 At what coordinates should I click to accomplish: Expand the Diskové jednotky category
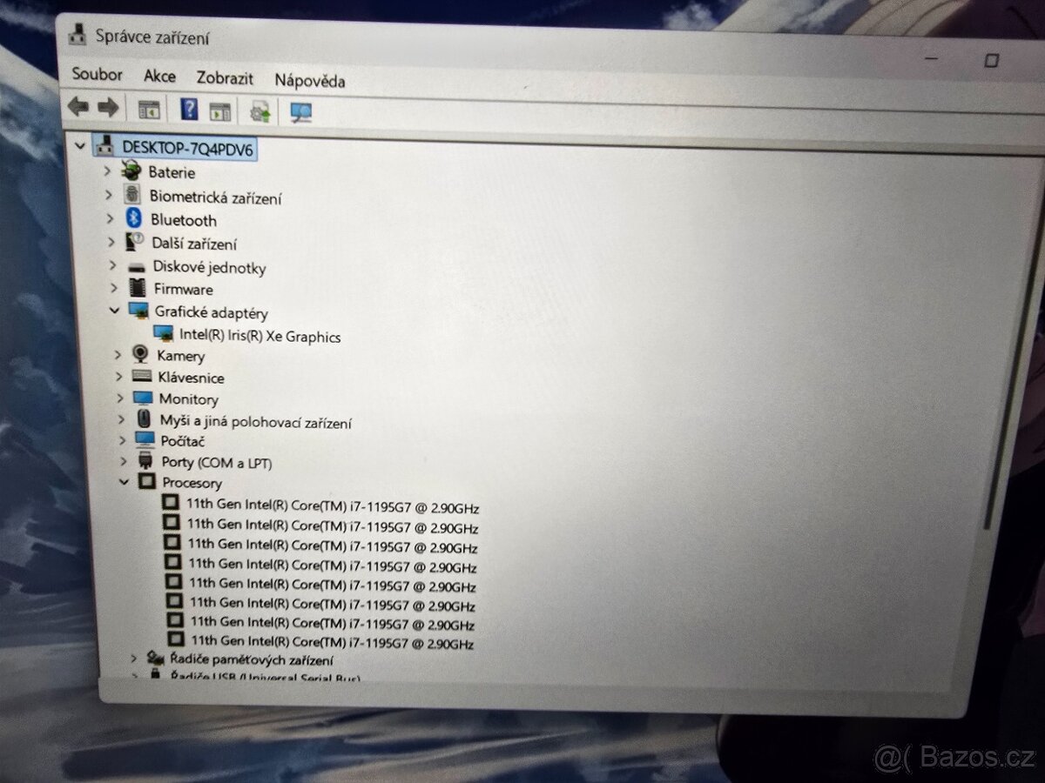pyautogui.click(x=112, y=266)
